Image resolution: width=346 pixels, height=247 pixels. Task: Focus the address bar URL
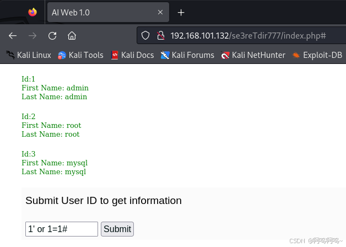pyautogui.click(x=248, y=36)
